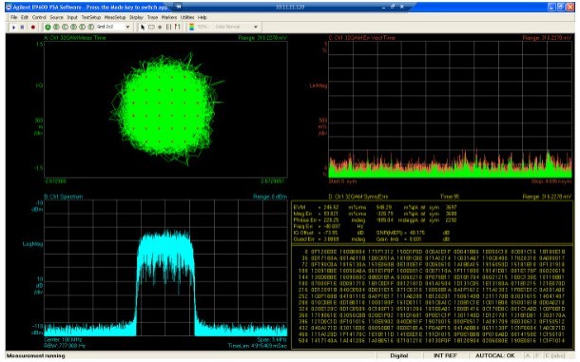Open the Markers menu
Image resolution: width=580 pixels, height=362 pixels.
[169, 17]
